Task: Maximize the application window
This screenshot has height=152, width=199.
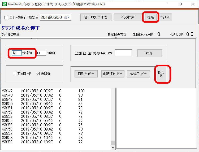Action: [x=180, y=4]
